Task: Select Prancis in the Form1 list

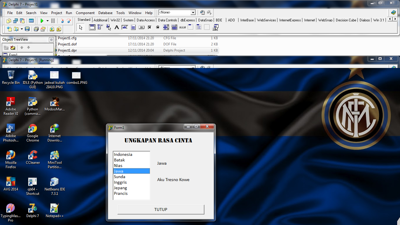Action: click(131, 193)
